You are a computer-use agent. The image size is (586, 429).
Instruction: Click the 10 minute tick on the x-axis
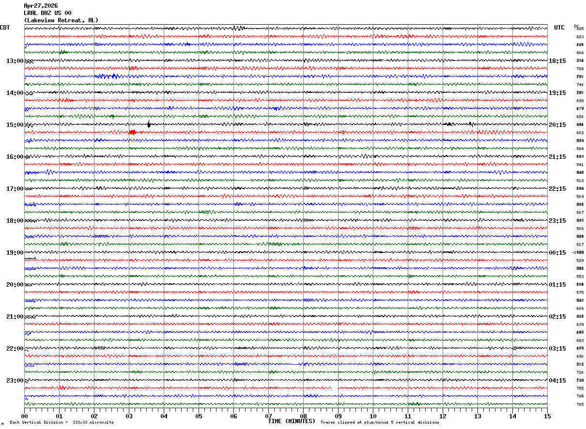tap(373, 416)
